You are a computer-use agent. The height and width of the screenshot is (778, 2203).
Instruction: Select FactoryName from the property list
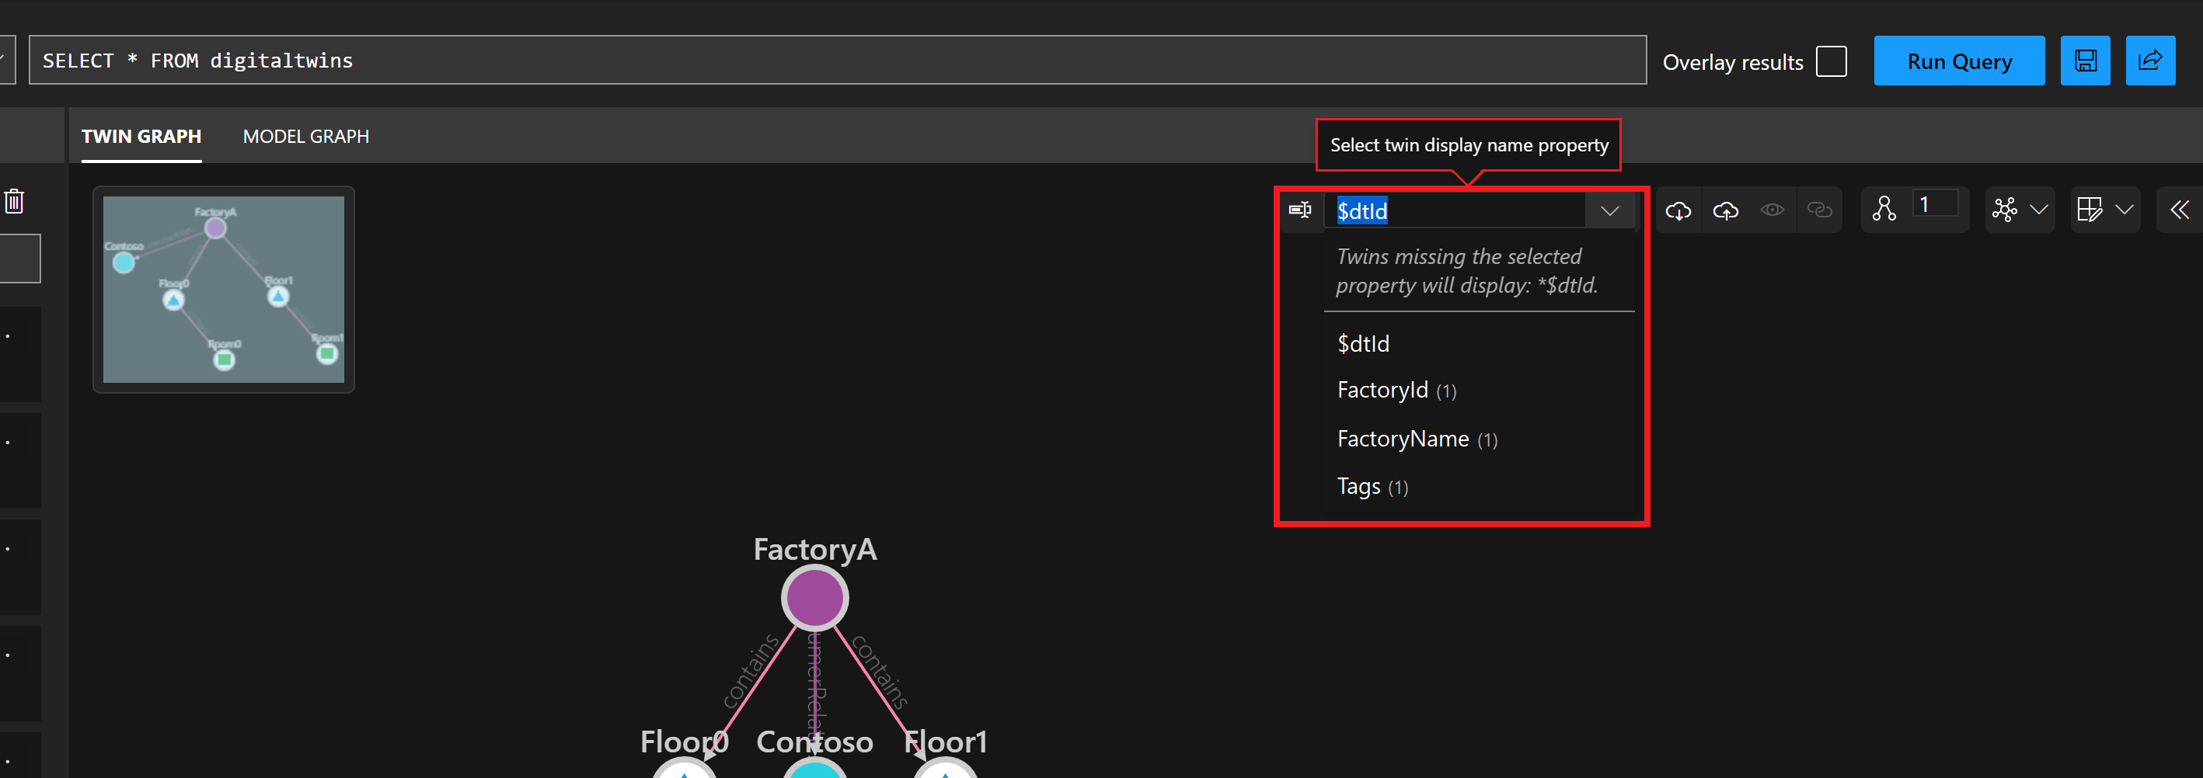[1403, 438]
